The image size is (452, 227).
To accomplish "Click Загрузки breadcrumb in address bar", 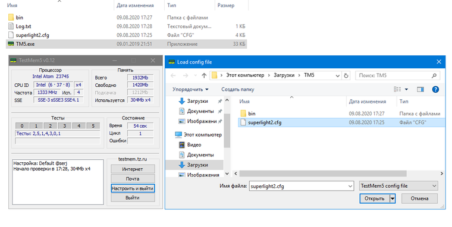I will [x=284, y=75].
